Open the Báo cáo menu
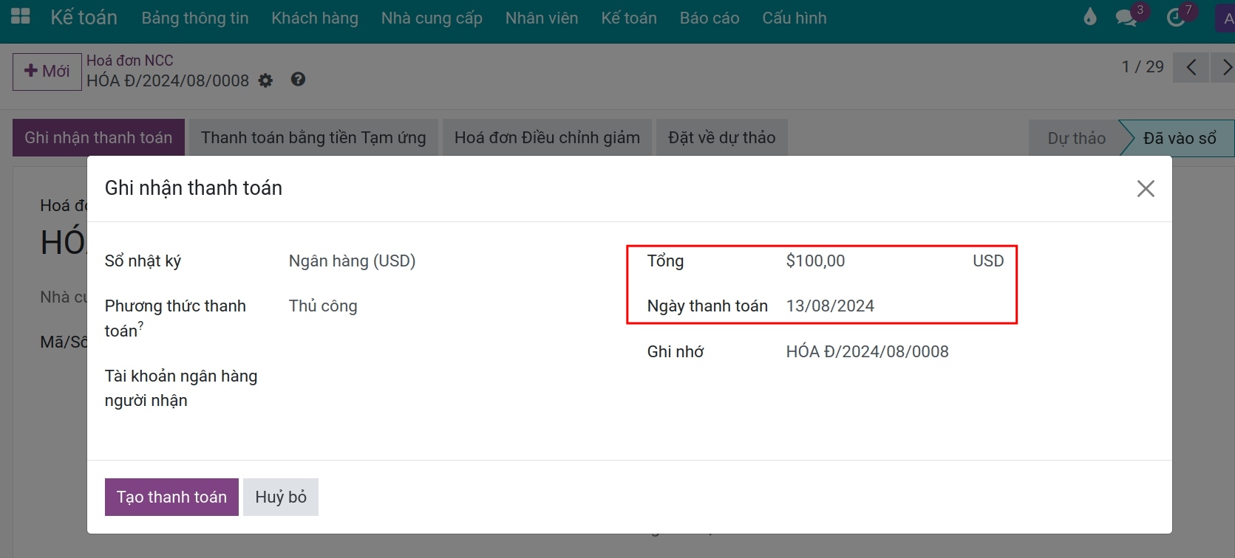This screenshot has height=558, width=1235. click(x=710, y=18)
